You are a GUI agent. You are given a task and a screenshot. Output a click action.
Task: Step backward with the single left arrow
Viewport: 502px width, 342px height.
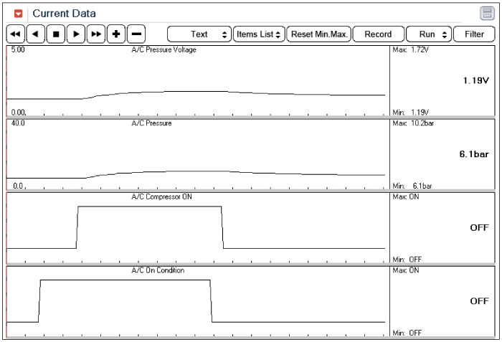click(36, 34)
